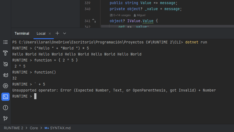Click the implements gutter icon at line 341
This screenshot has height=132, width=234.
tap(94, 21)
